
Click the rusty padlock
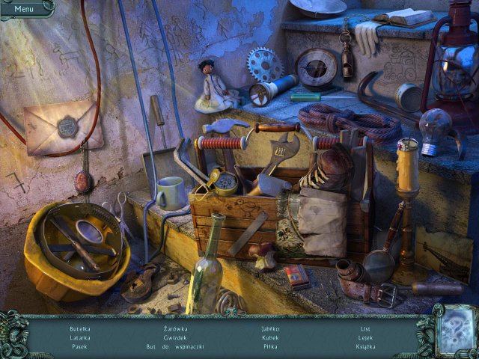click(140, 282)
